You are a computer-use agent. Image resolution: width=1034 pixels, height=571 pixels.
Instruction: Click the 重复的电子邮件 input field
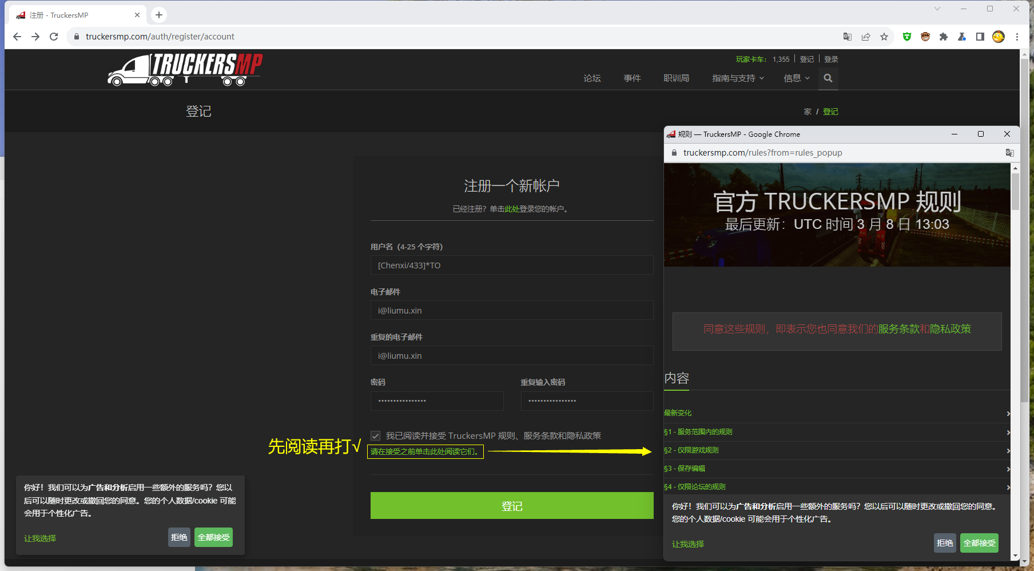tap(512, 355)
